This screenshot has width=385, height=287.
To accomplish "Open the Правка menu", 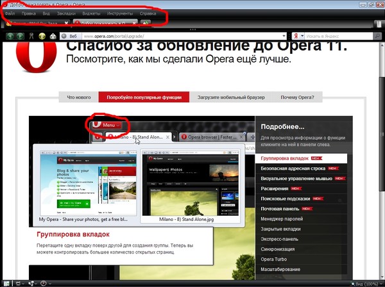I will click(28, 13).
